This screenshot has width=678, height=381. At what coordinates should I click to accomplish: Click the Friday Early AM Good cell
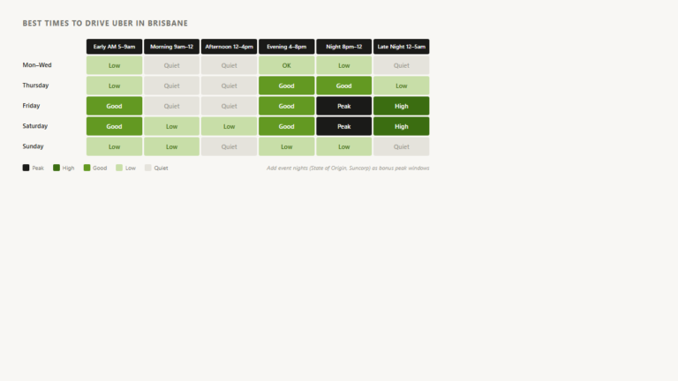point(114,106)
